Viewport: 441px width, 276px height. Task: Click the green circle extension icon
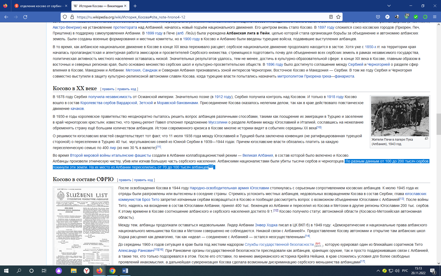[x=425, y=17]
